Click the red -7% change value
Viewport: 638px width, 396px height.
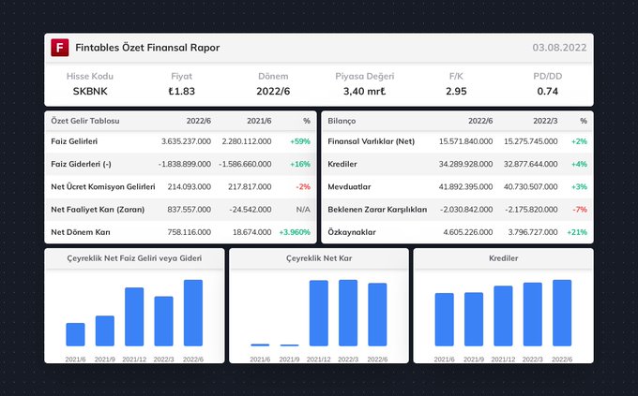pyautogui.click(x=580, y=210)
